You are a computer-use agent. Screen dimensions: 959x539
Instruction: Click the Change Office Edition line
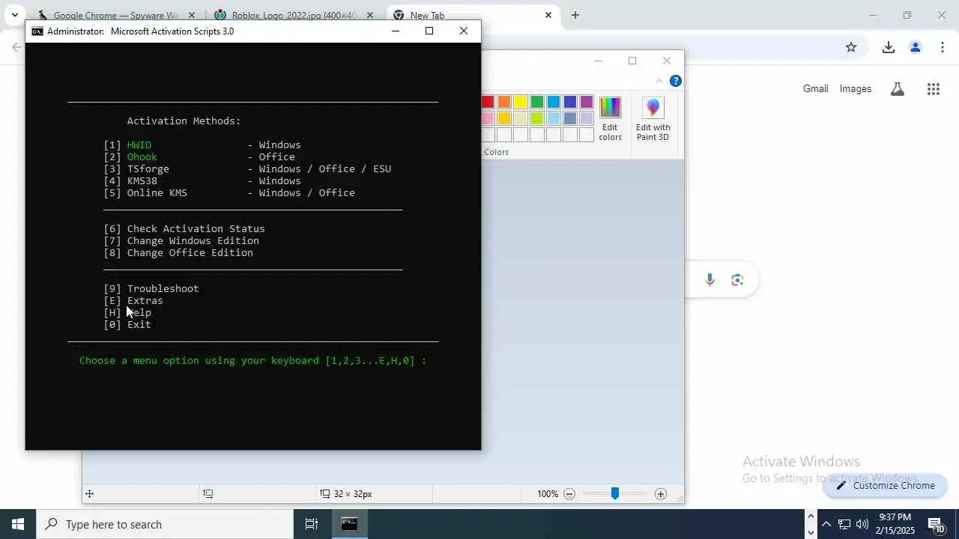point(178,252)
